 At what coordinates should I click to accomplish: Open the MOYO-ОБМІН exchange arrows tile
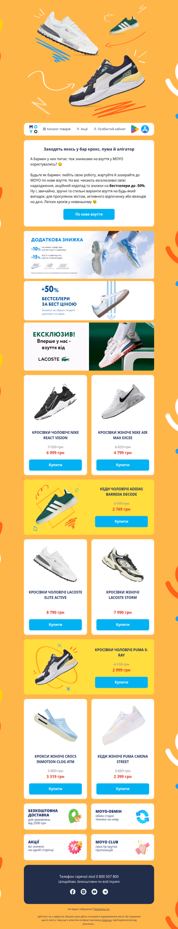click(x=123, y=816)
